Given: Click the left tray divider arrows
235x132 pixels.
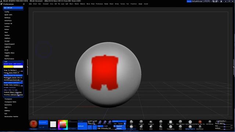Looking at the screenshot, I should (x=28, y=67).
